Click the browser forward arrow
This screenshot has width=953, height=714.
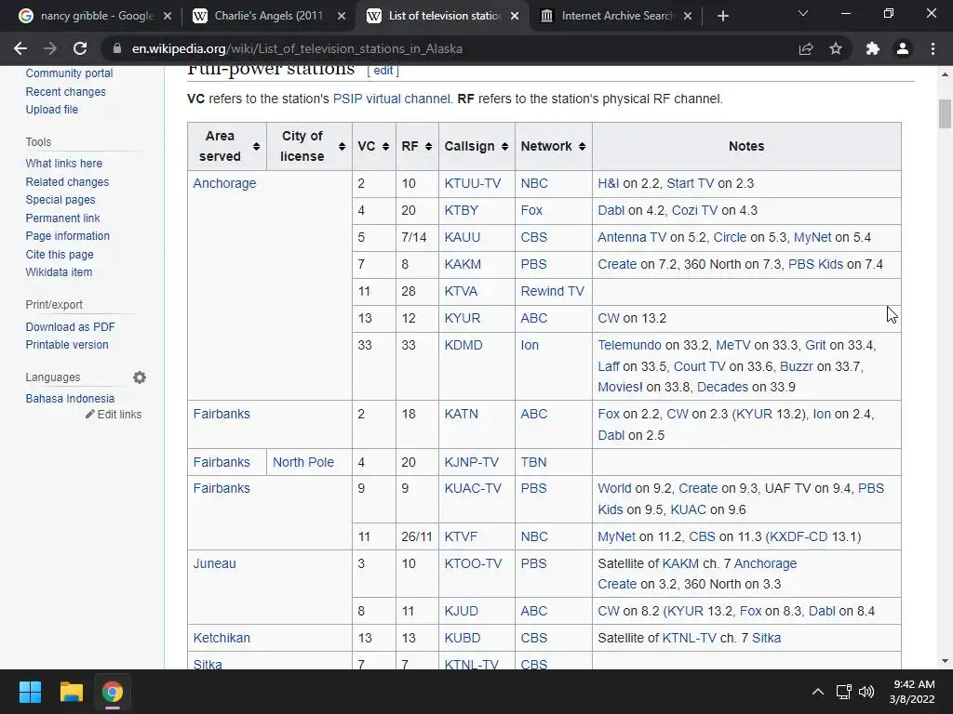50,48
